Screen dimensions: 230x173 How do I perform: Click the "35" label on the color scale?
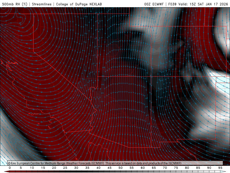tap(87, 168)
